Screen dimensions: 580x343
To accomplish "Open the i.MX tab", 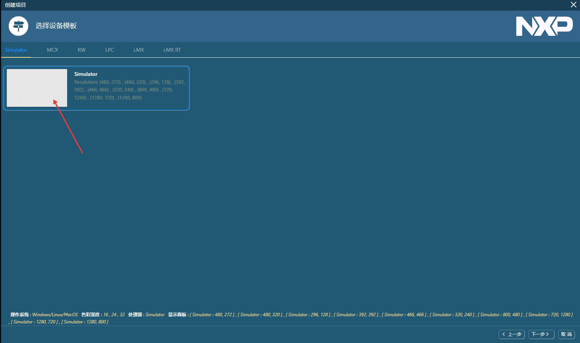I will [x=138, y=50].
